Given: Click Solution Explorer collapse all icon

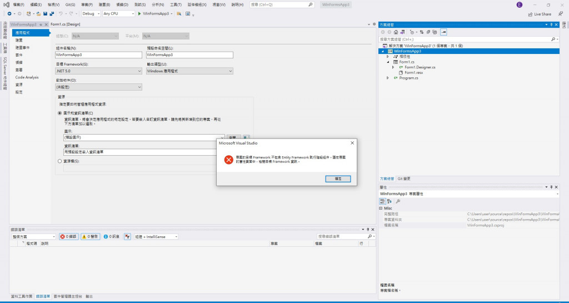Looking at the screenshot, I should click(x=428, y=32).
